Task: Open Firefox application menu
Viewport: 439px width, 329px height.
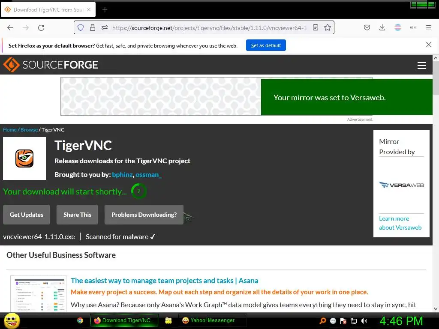Action: pyautogui.click(x=429, y=27)
